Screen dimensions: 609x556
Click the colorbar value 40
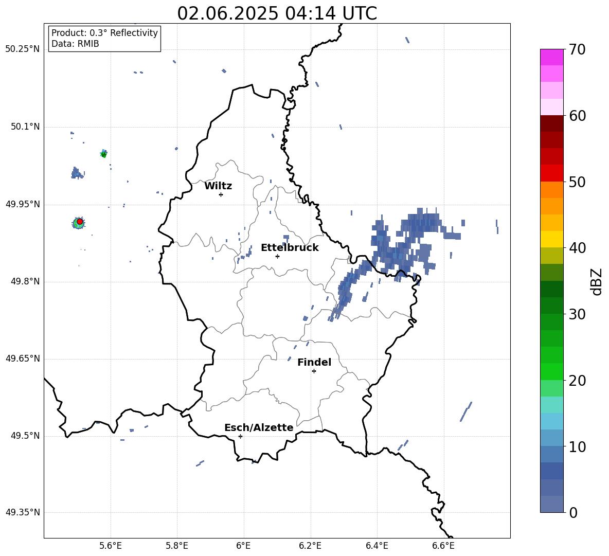(577, 248)
